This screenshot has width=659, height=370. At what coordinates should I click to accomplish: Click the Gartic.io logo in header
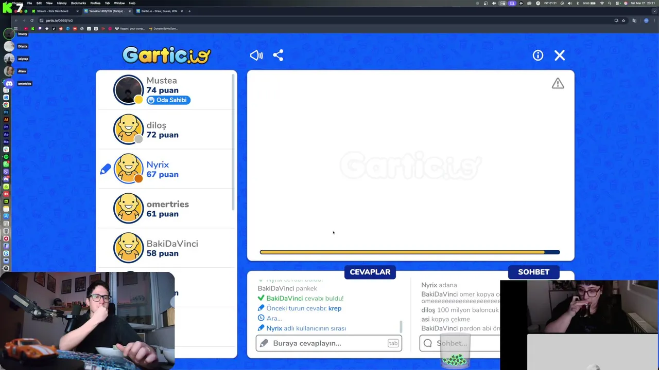(166, 55)
